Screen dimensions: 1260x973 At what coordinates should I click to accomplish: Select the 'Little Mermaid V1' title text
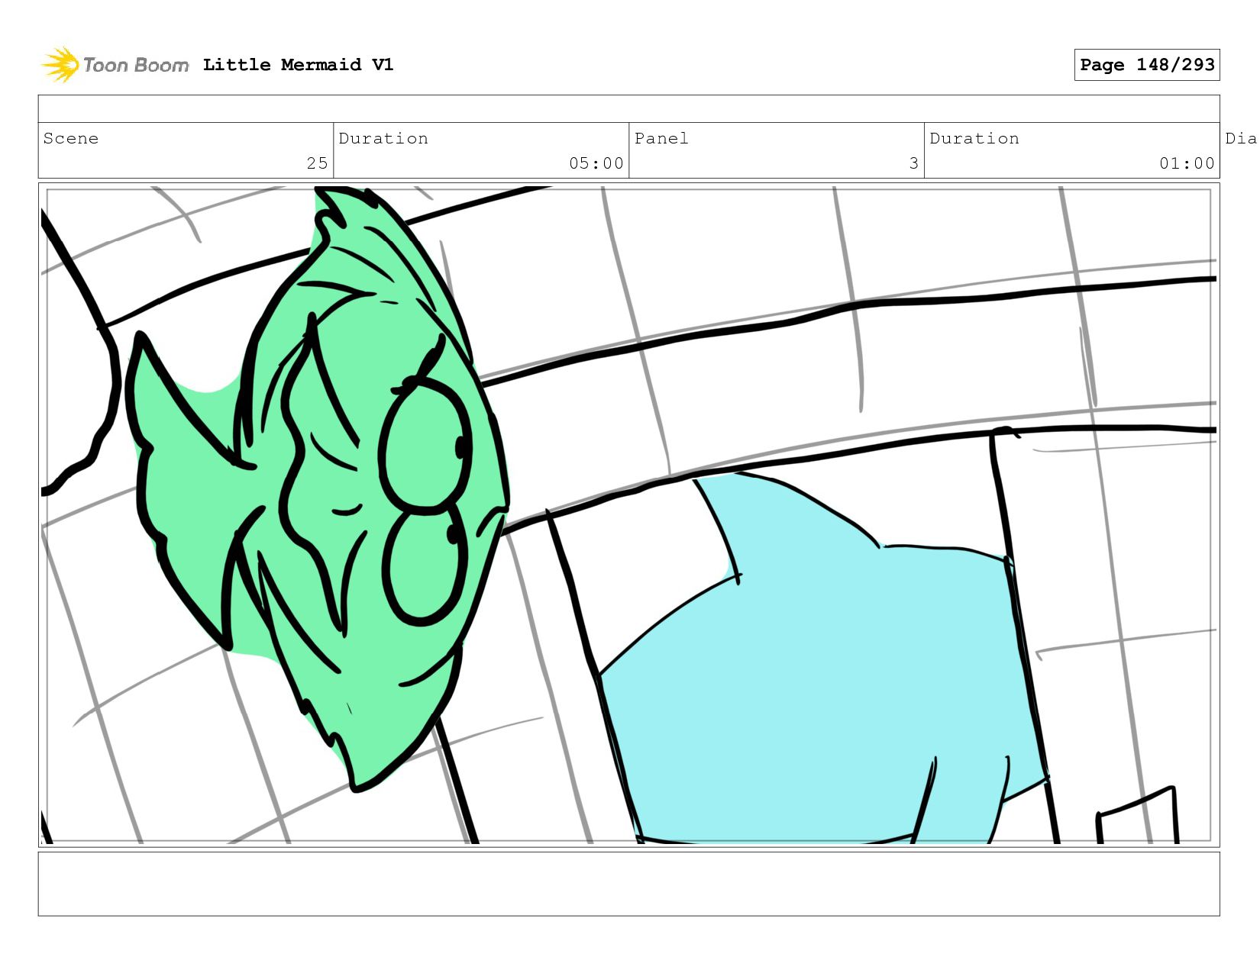coord(298,65)
